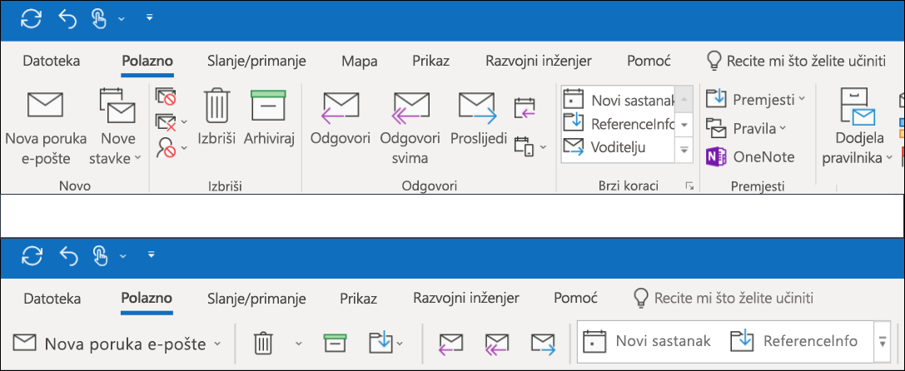The image size is (905, 371).
Task: Select Novi sastanak quick step in gallery list
Action: [618, 101]
